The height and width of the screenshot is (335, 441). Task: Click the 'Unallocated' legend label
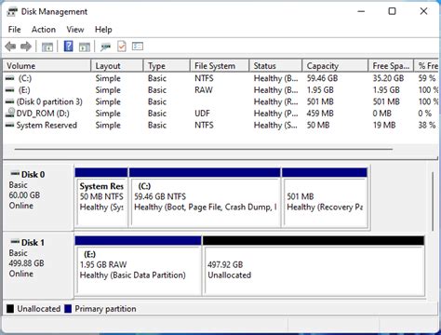[39, 309]
